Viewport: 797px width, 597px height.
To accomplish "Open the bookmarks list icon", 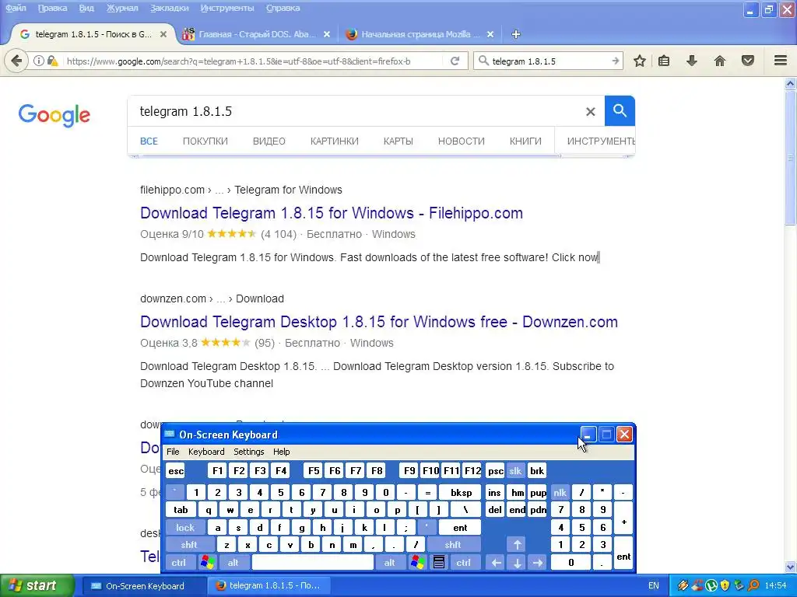I will [664, 61].
